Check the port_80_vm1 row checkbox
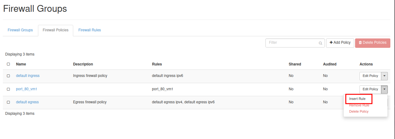Image resolution: width=395 pixels, height=139 pixels. tap(8, 89)
